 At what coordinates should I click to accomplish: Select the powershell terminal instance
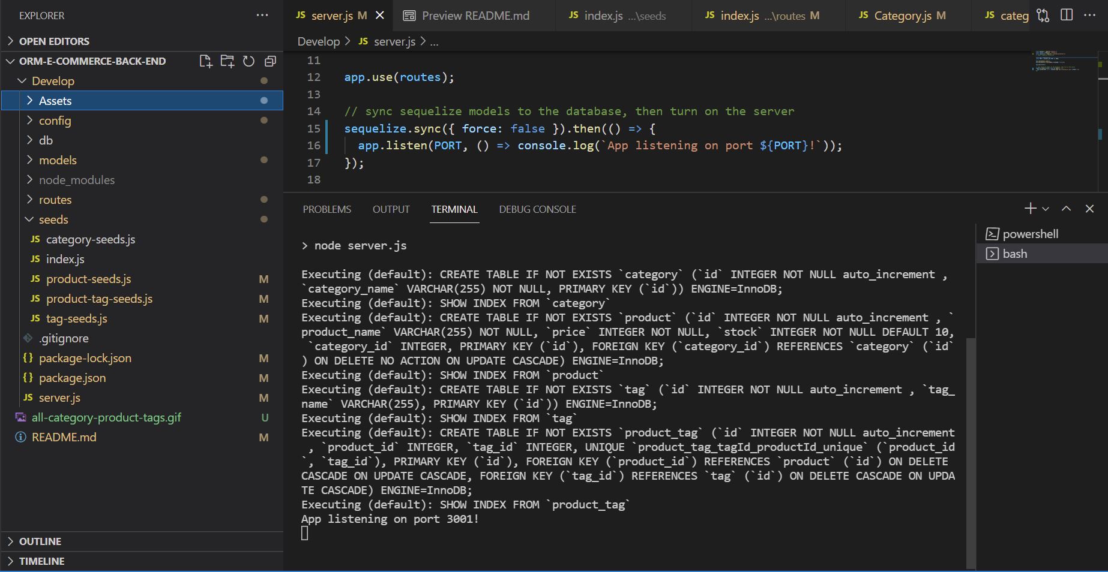click(x=1030, y=234)
